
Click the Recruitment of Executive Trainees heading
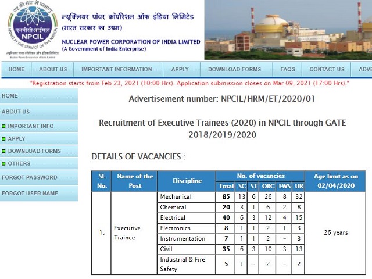click(x=222, y=128)
